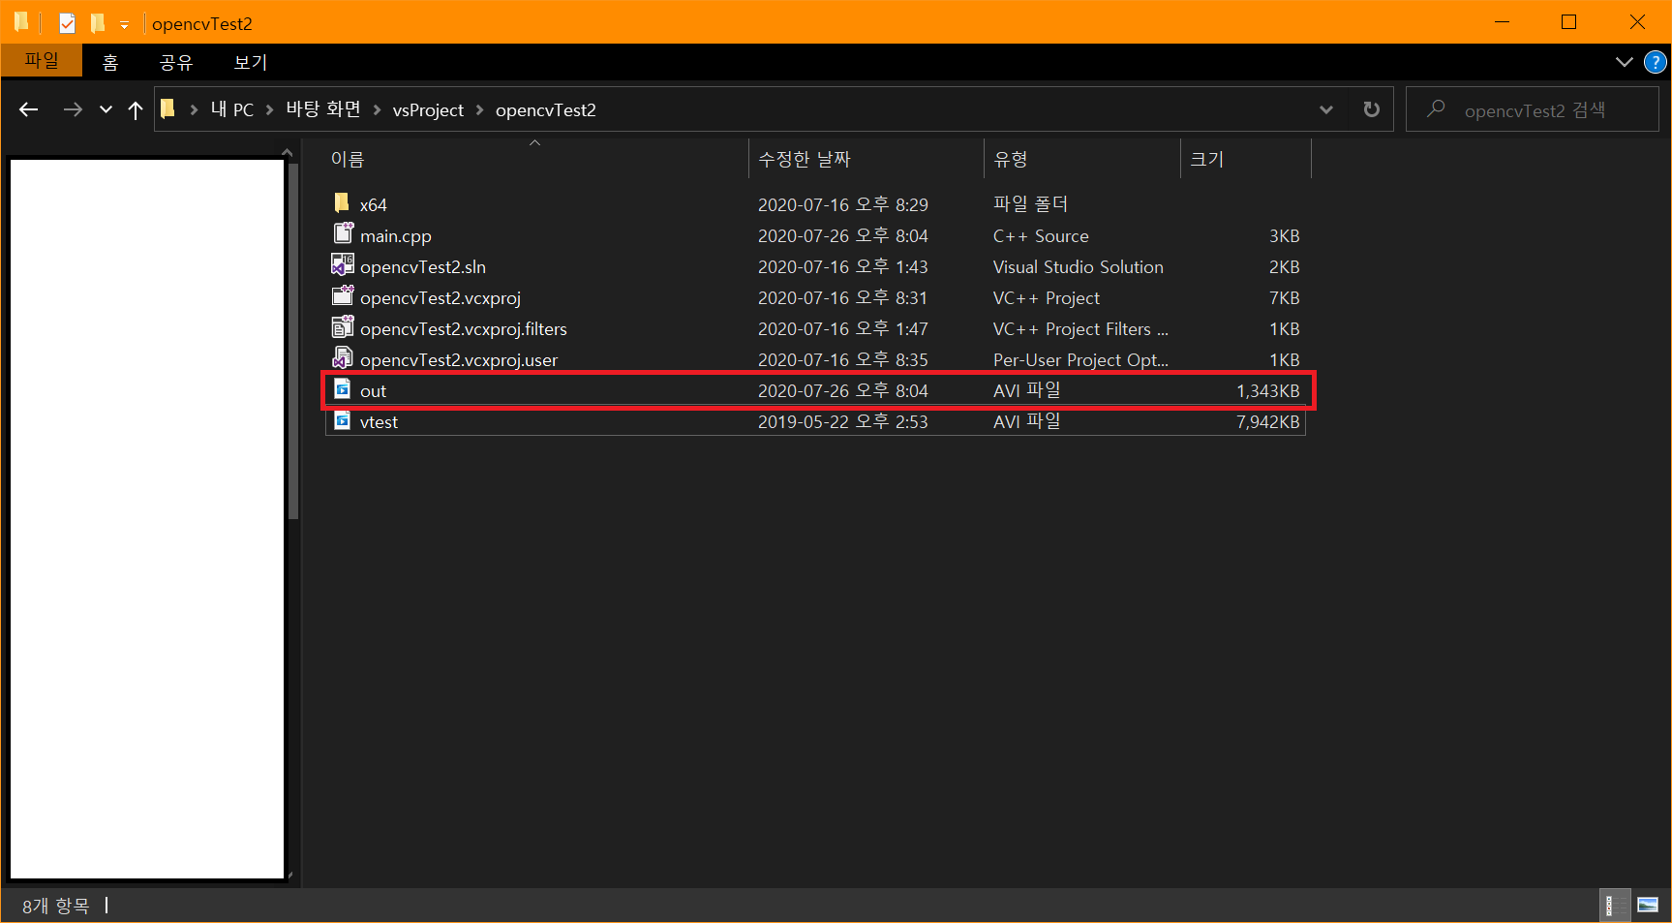
Task: Click the 8개 항목 status text
Action: coord(56,906)
